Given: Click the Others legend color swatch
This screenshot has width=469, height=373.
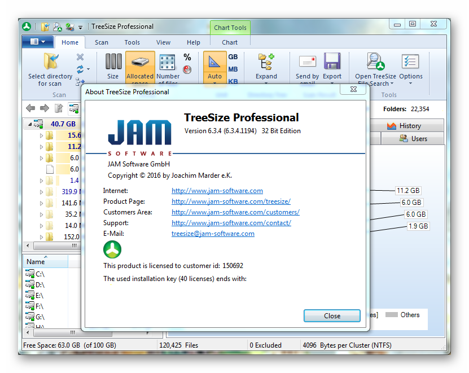Looking at the screenshot, I should [x=392, y=315].
